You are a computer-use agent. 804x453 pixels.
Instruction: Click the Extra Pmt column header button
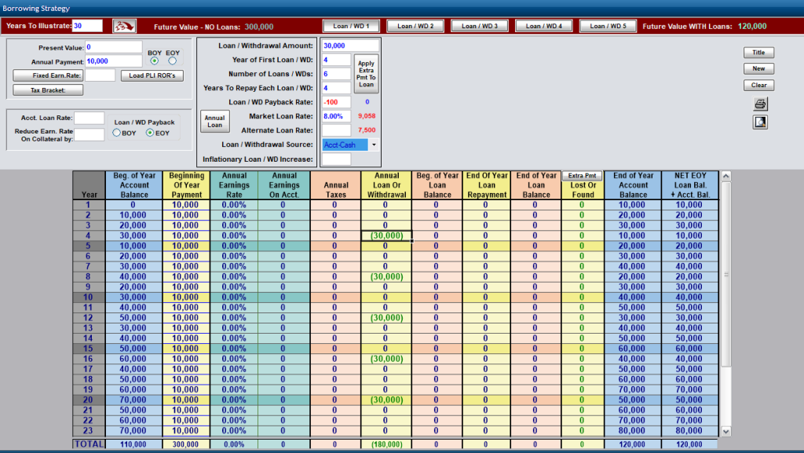(582, 176)
